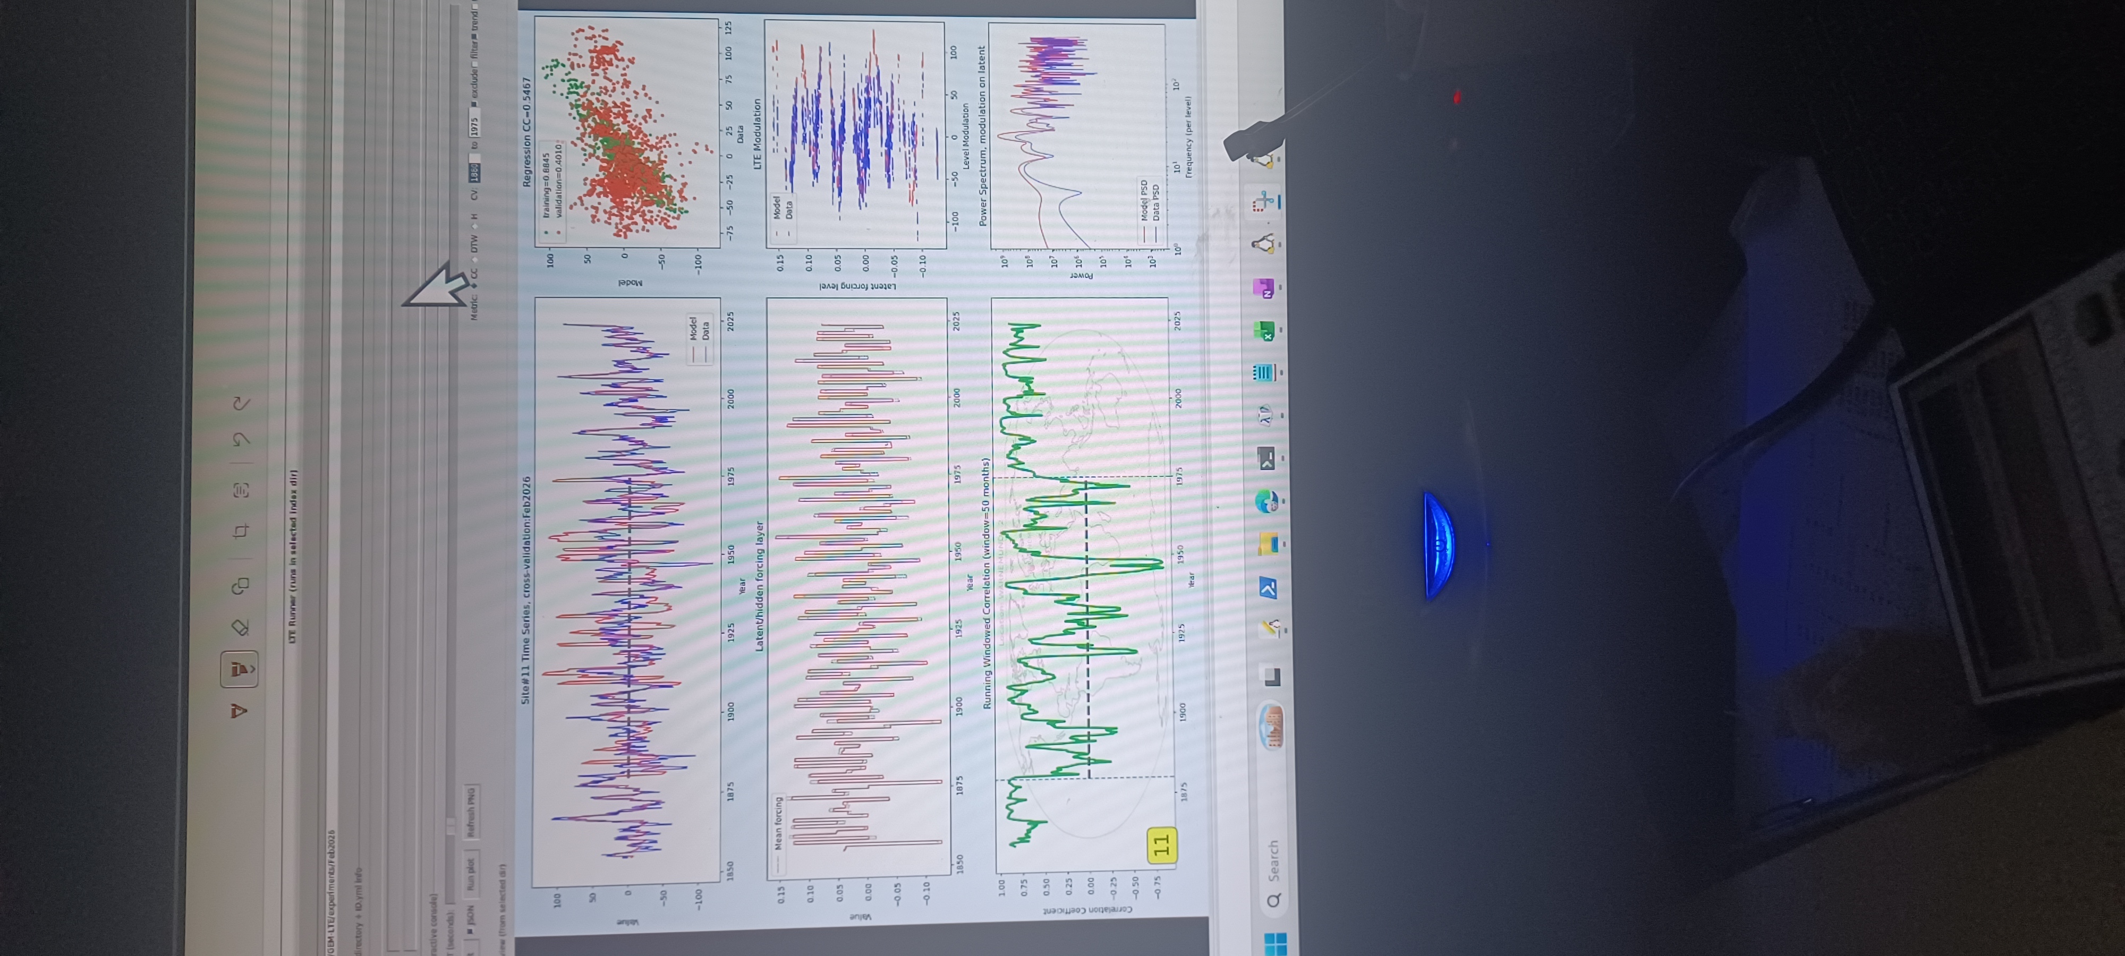Open the blue lined-document taskbar app
2125x956 pixels.
coord(1264,372)
